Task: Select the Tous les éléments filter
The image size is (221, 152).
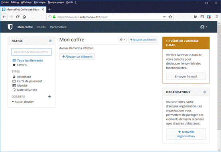Action: (30, 60)
